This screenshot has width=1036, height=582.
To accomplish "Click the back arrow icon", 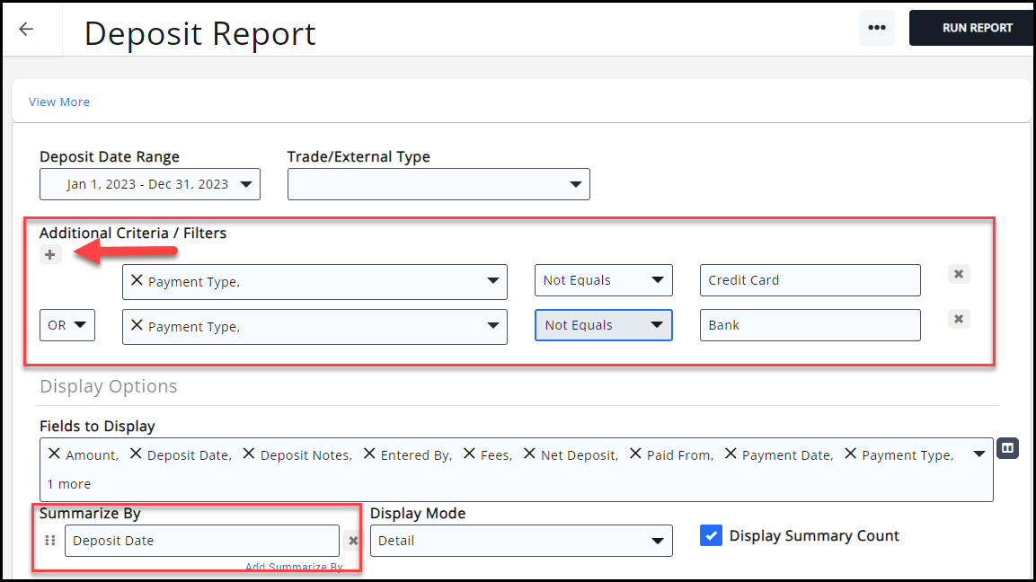I will tap(26, 29).
